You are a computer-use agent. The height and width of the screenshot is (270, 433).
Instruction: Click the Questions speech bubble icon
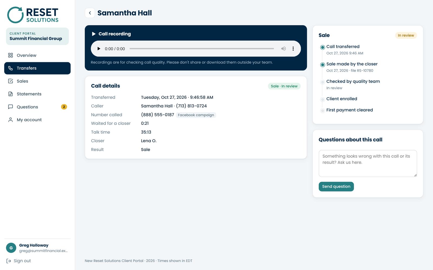[11, 107]
